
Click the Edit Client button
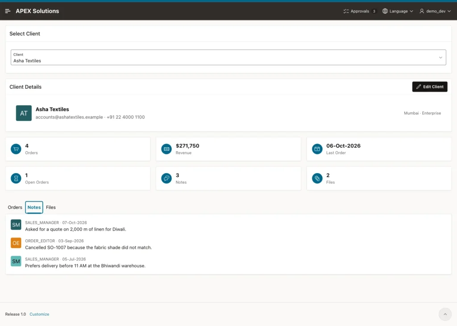(430, 87)
